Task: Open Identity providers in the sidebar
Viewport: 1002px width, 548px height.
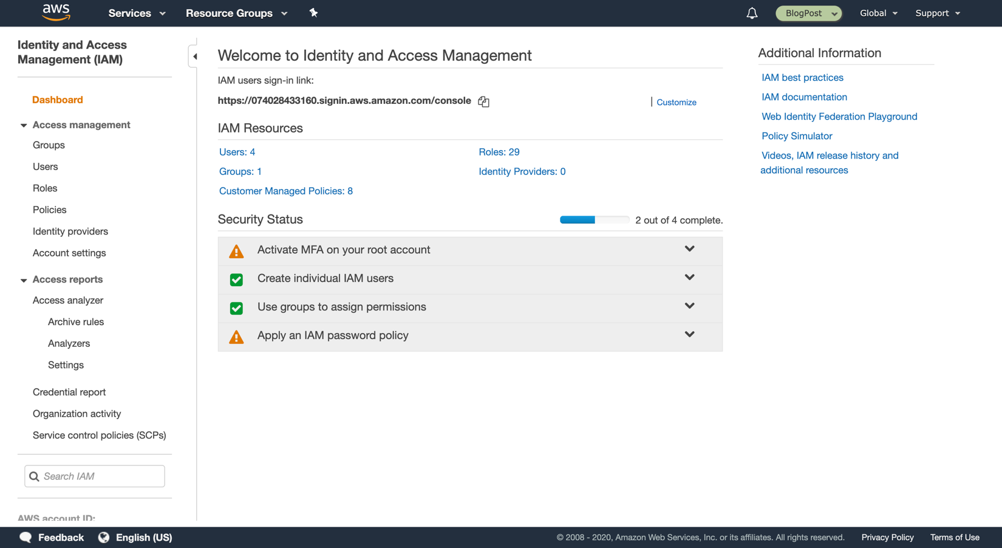Action: [x=70, y=231]
